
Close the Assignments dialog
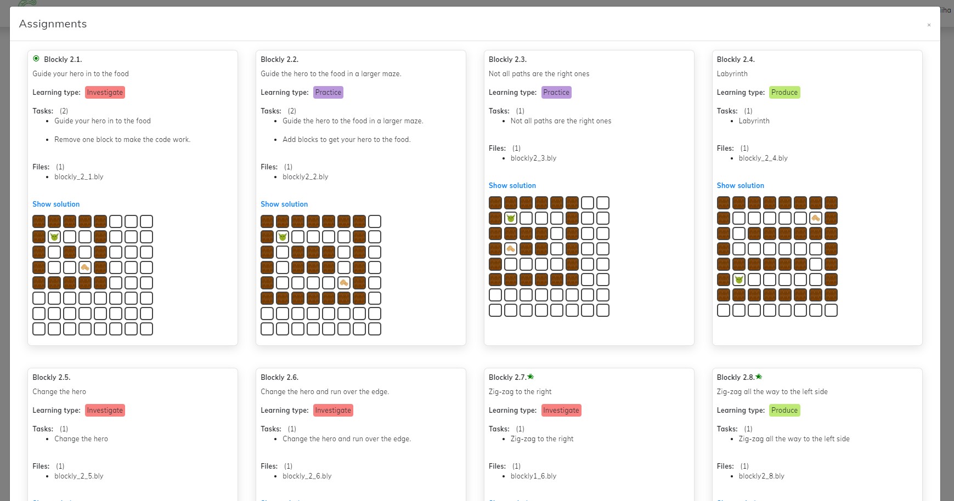point(929,25)
